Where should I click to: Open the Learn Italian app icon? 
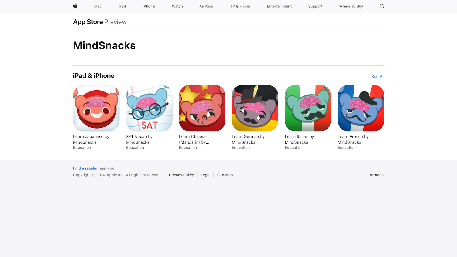(x=308, y=108)
